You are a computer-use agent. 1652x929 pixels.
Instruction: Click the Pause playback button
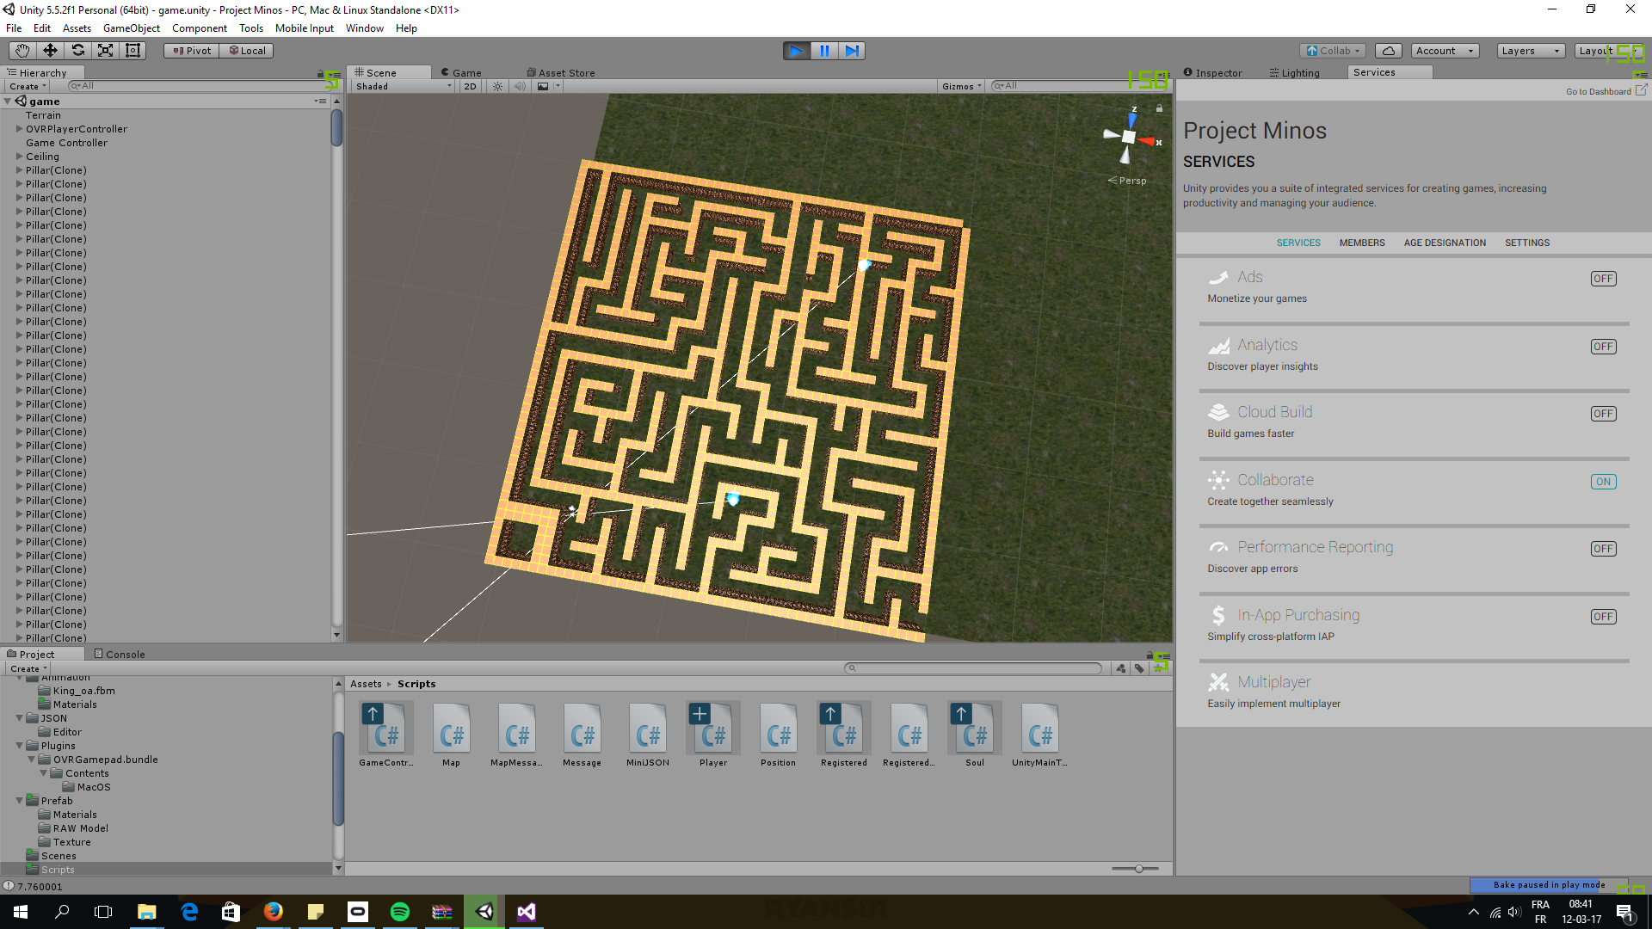(x=824, y=51)
